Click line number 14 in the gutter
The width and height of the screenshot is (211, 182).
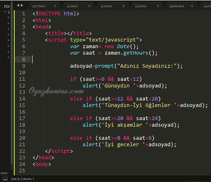click(x=22, y=99)
